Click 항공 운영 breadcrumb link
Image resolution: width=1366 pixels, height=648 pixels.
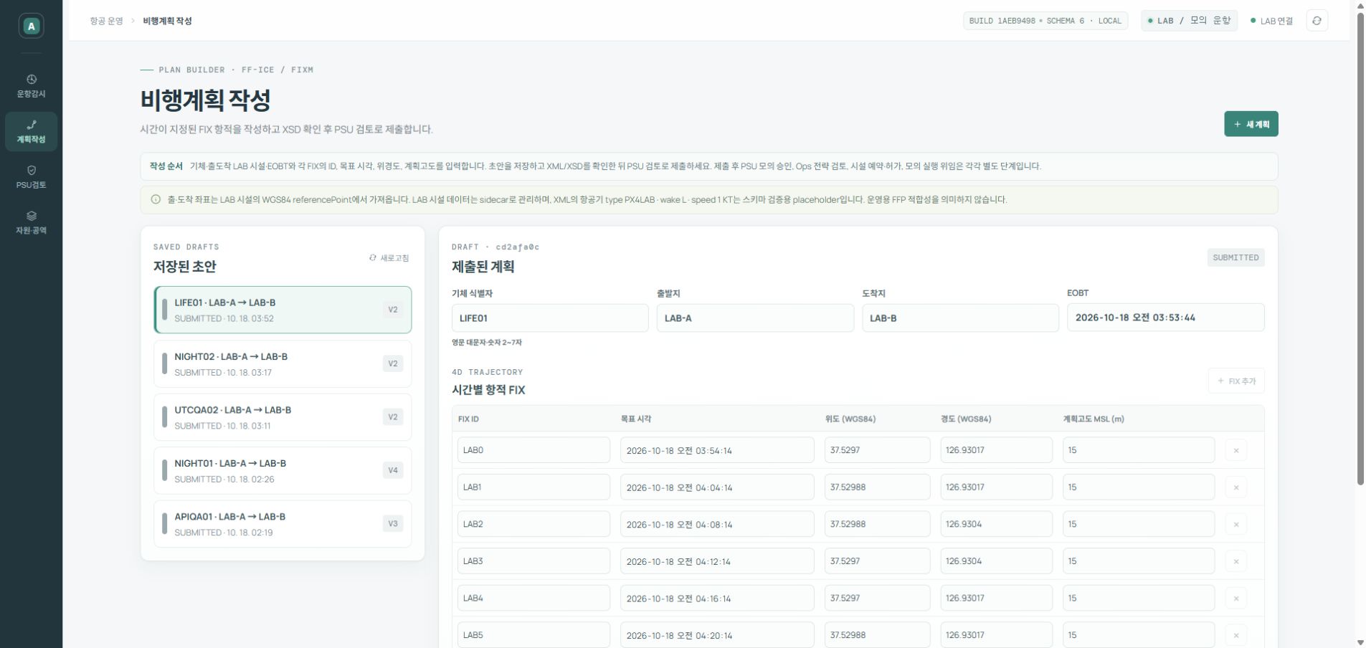[x=106, y=21]
